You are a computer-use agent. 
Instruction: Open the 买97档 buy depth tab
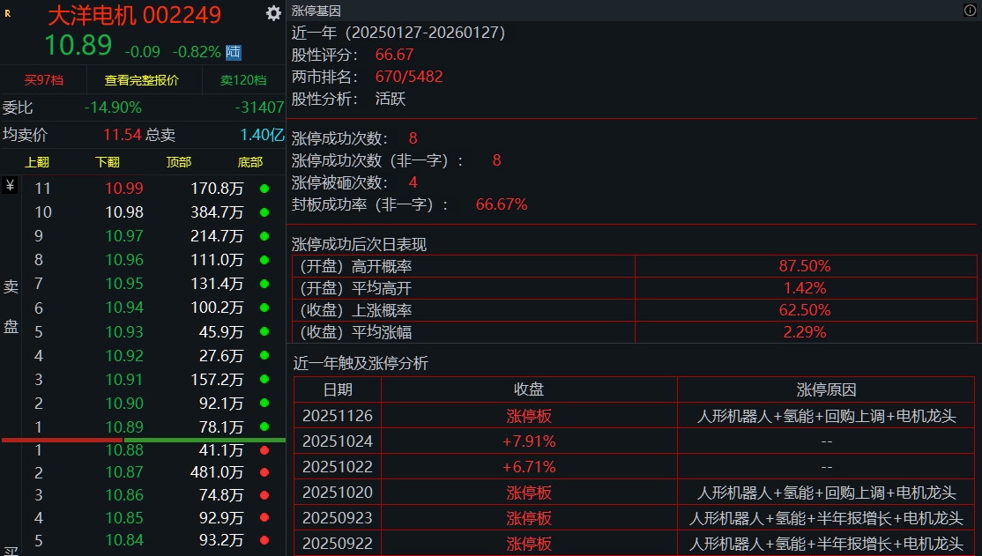tap(44, 80)
